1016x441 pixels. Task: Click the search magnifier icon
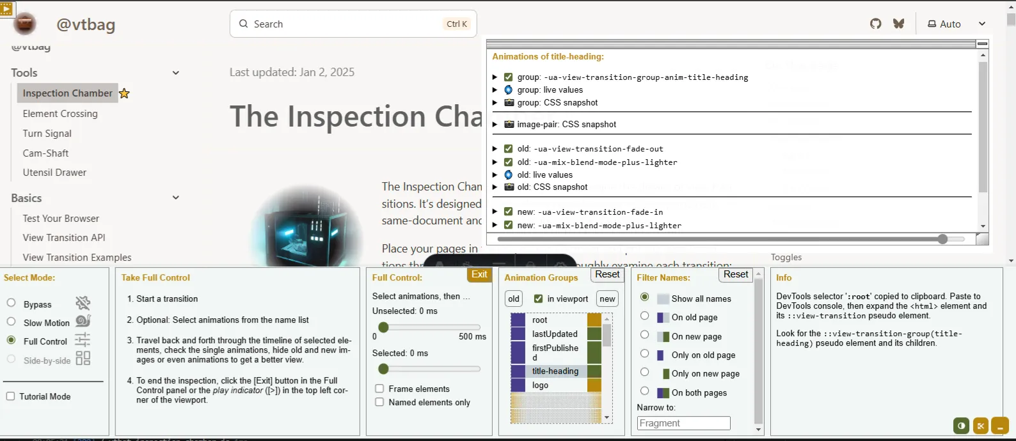pos(243,24)
